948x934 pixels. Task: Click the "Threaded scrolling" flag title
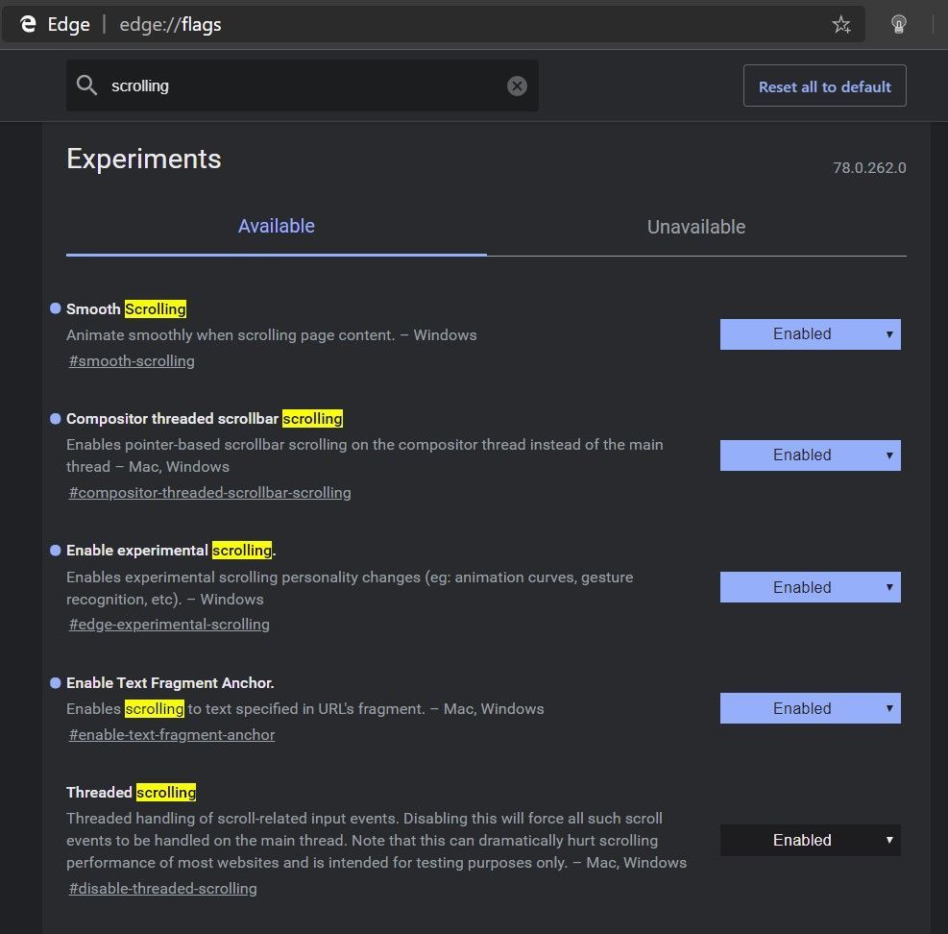(132, 793)
